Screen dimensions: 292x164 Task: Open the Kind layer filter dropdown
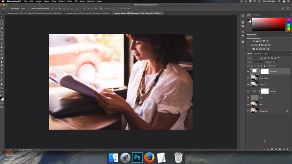pyautogui.click(x=253, y=58)
